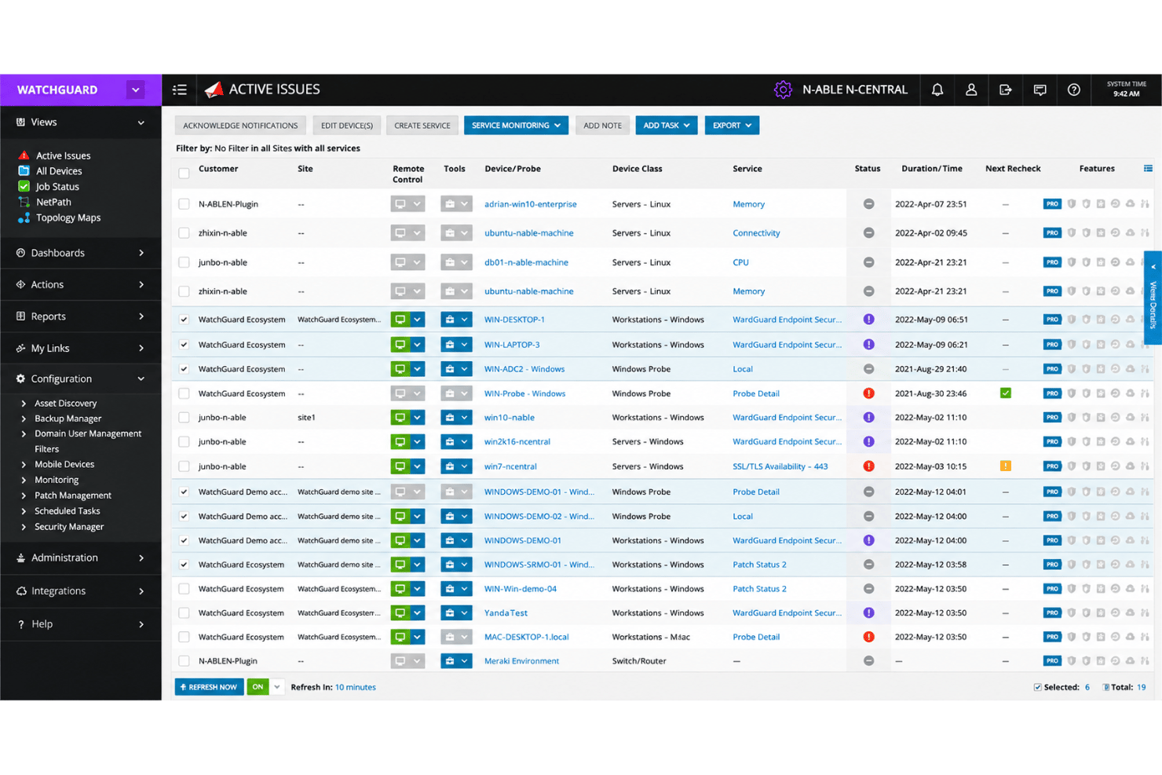
Task: Open Scheduled Tasks configuration
Action: (67, 511)
